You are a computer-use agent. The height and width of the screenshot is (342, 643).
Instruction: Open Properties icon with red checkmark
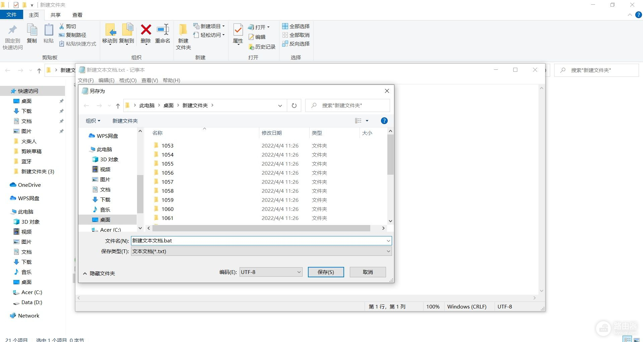(x=238, y=31)
